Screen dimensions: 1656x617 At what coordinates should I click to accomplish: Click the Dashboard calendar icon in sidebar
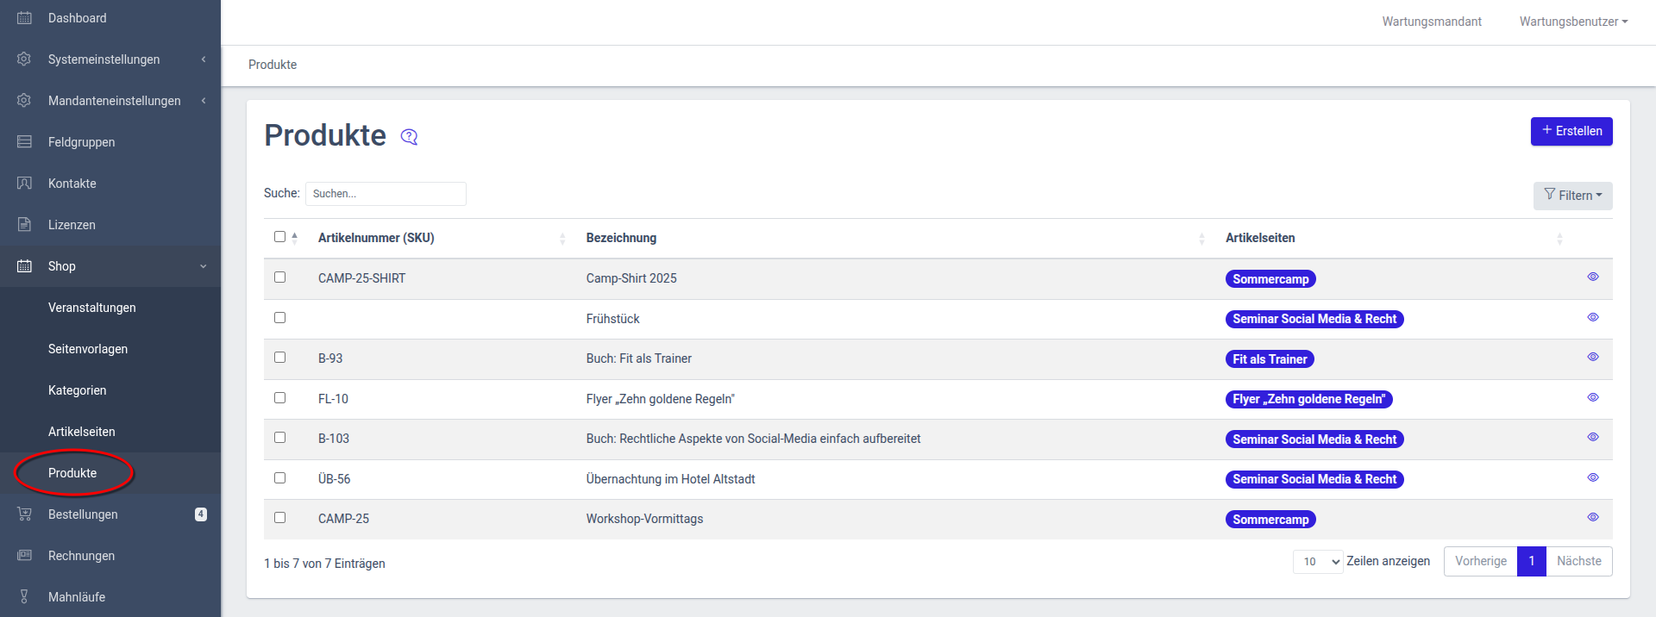24,18
